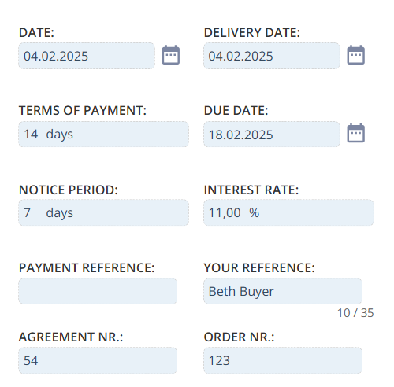Viewport: 394px width, 387px height.
Task: Click the 10 / 35 character counter
Action: (355, 313)
